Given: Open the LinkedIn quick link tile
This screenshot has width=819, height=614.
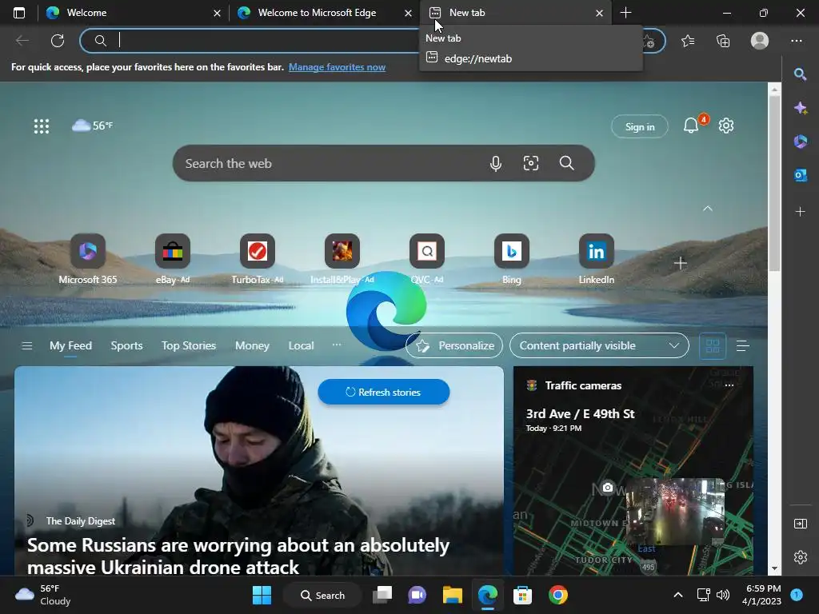Looking at the screenshot, I should [x=596, y=260].
